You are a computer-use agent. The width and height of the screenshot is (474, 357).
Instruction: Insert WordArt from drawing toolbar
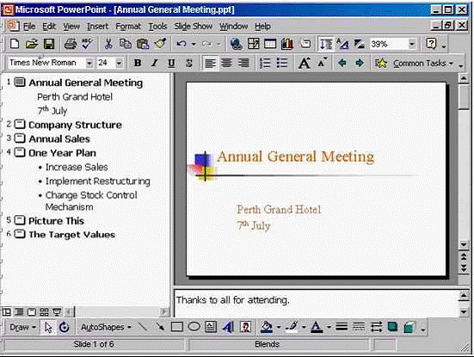(228, 327)
